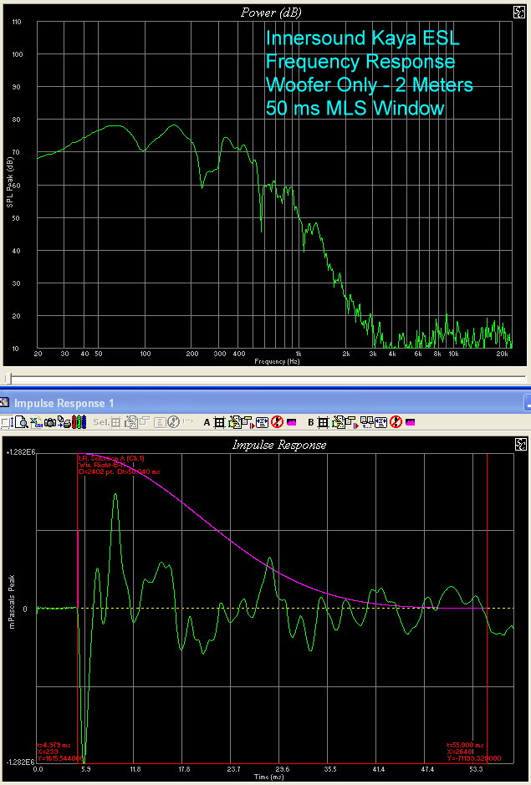Click the '53.3' time axis tick label
This screenshot has height=785, width=531.
coord(477,769)
